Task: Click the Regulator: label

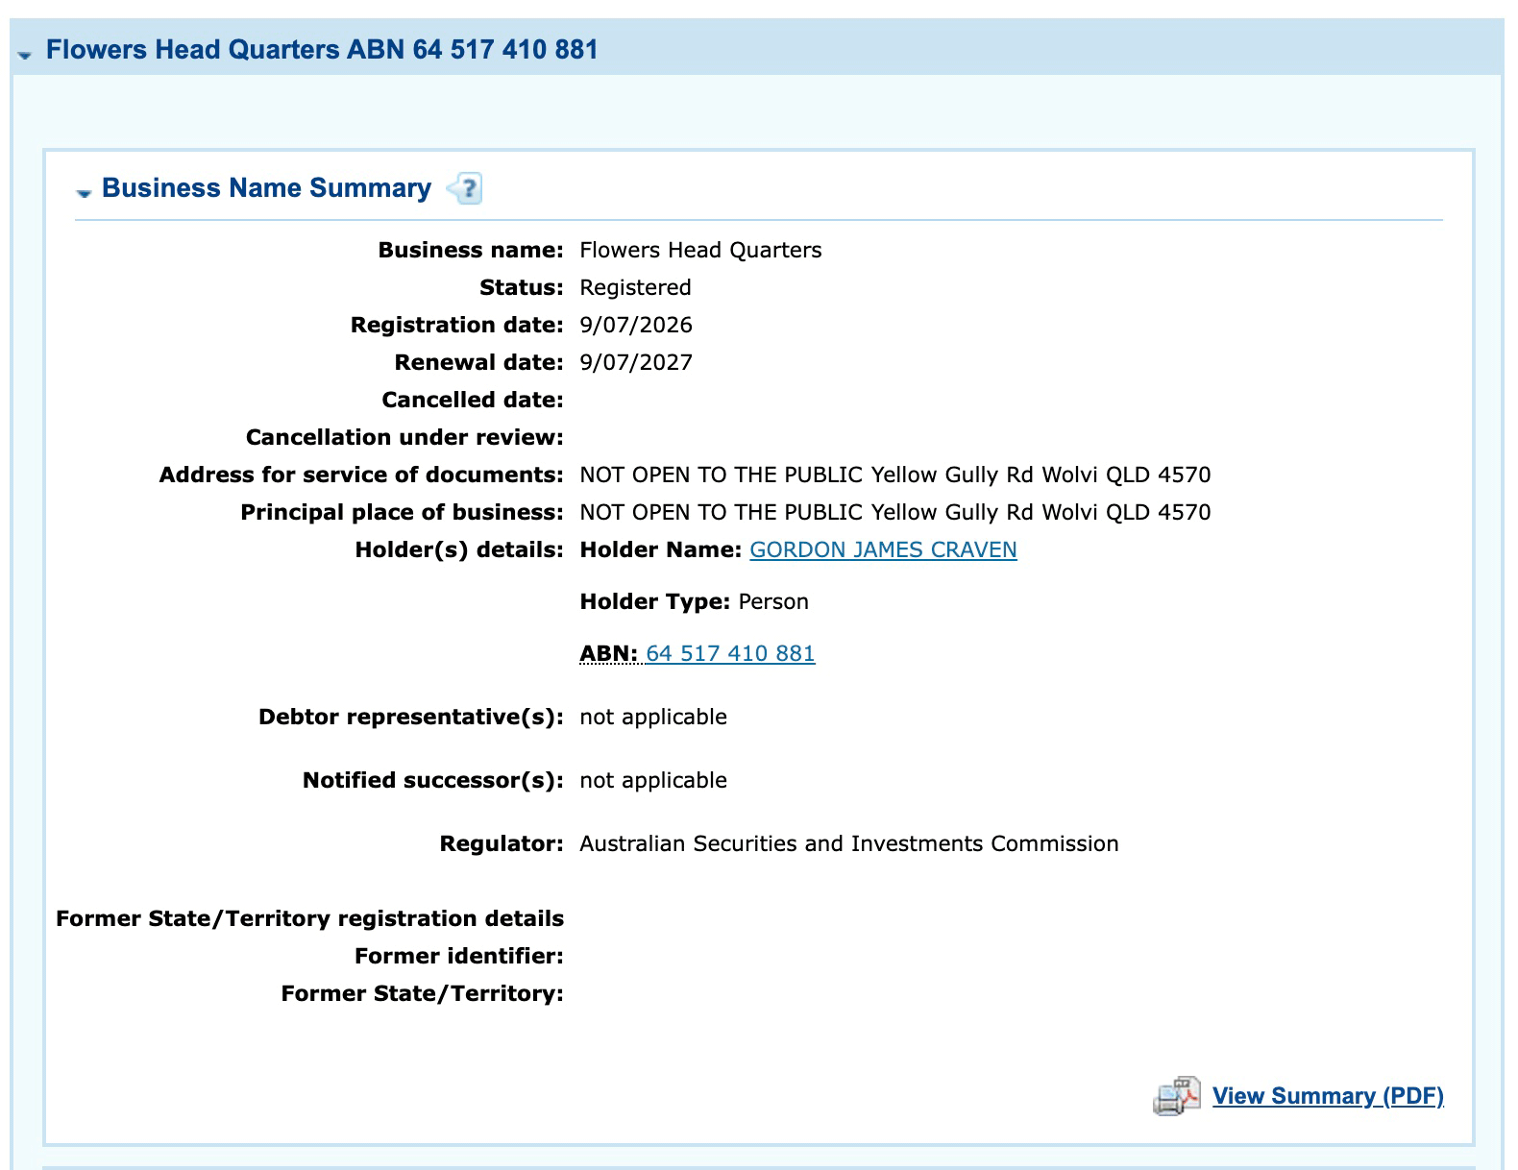Action: point(502,843)
